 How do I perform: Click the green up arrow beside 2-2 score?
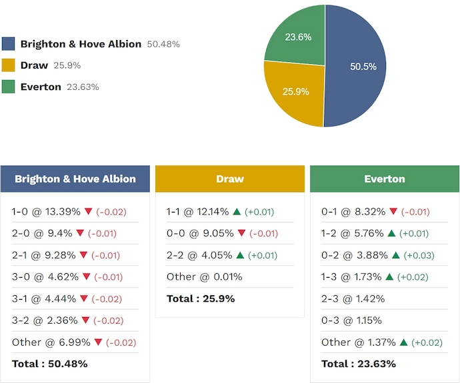point(240,255)
